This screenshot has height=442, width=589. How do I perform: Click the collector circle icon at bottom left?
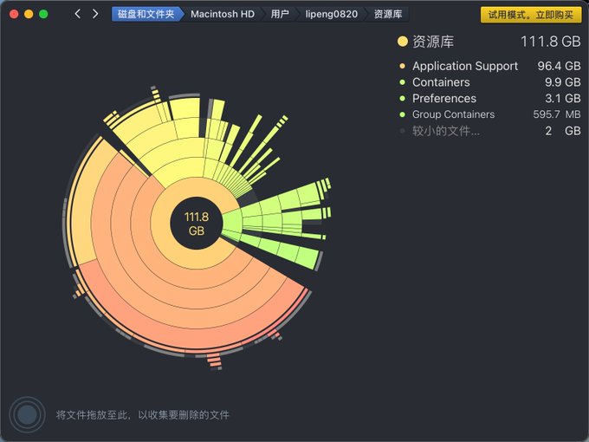coord(27,414)
